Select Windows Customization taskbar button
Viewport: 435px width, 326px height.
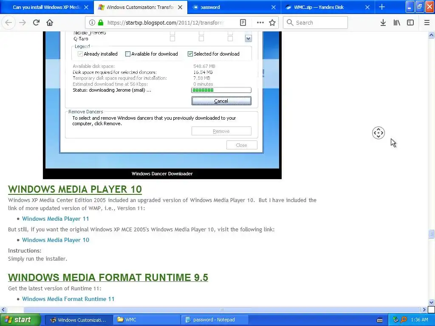click(x=79, y=320)
